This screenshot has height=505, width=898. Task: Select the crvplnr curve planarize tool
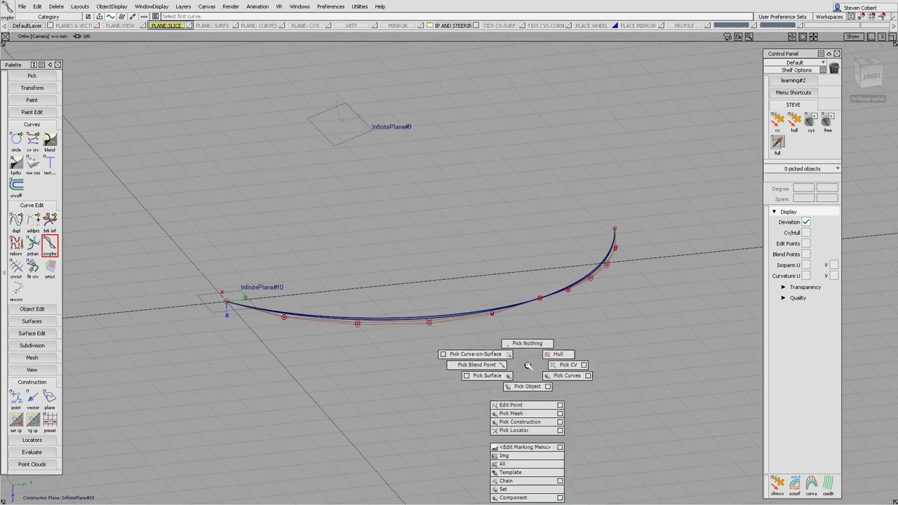[50, 245]
